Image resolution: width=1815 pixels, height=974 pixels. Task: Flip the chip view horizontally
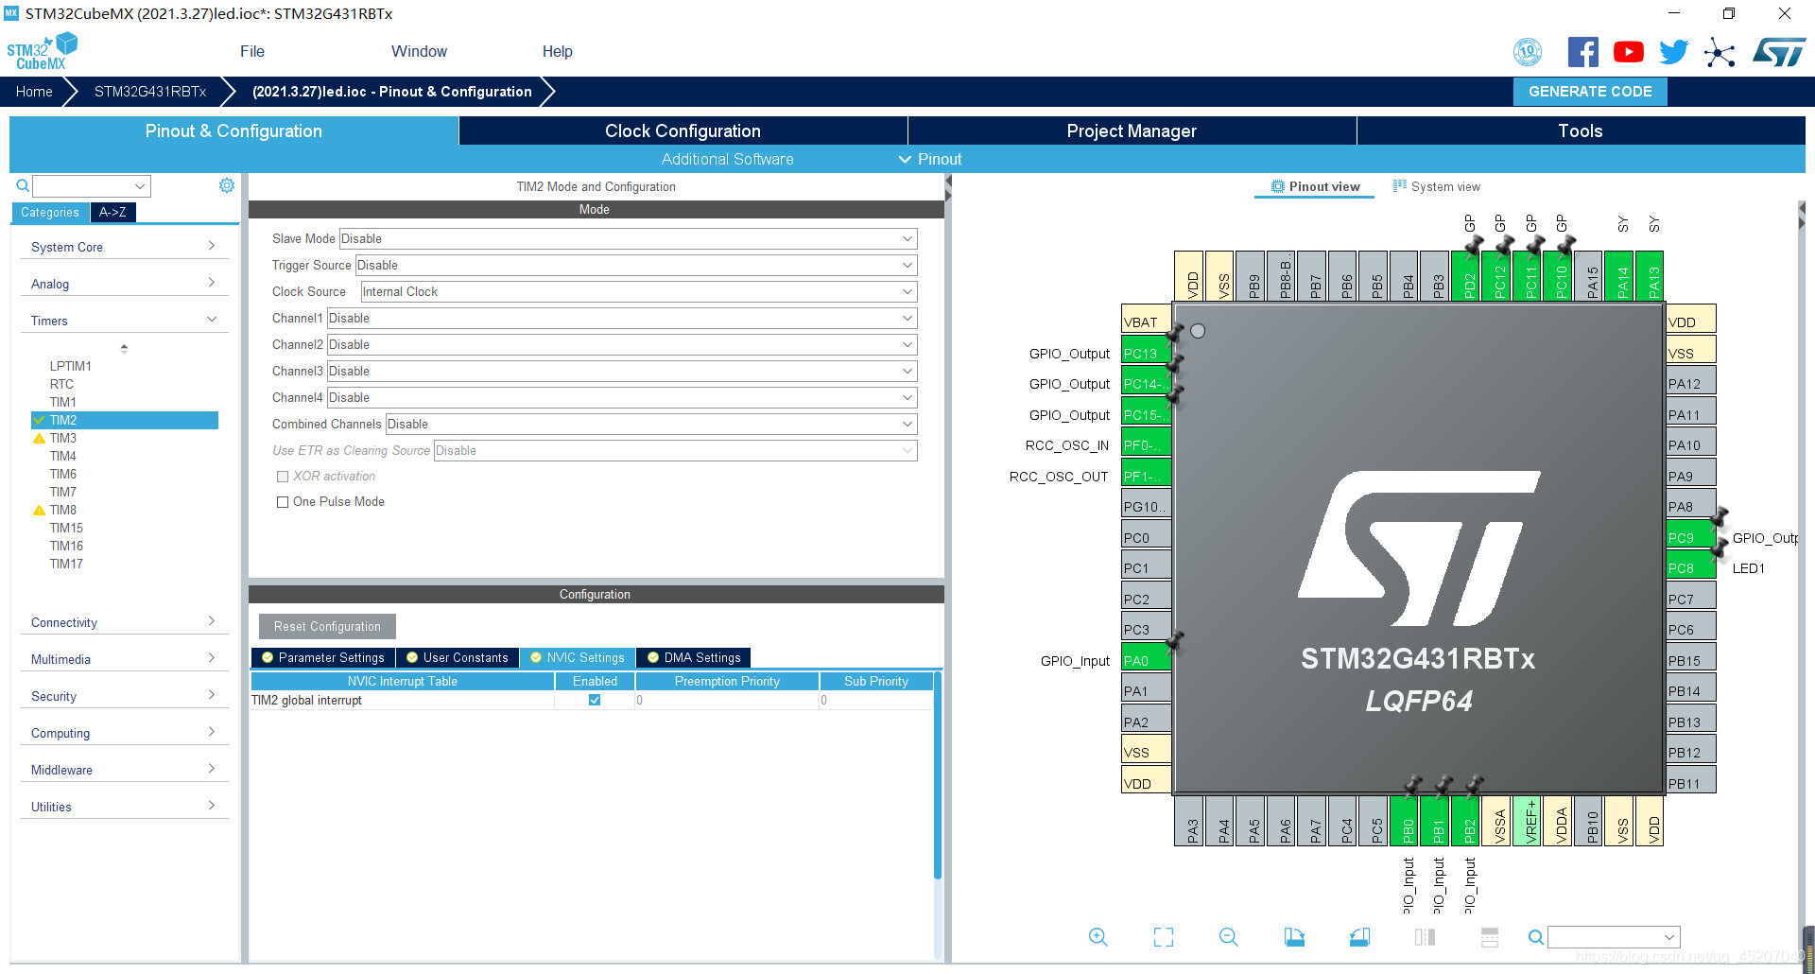point(1425,937)
